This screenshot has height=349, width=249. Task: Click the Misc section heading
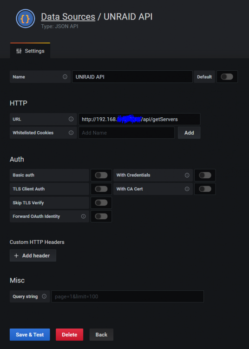[17, 280]
